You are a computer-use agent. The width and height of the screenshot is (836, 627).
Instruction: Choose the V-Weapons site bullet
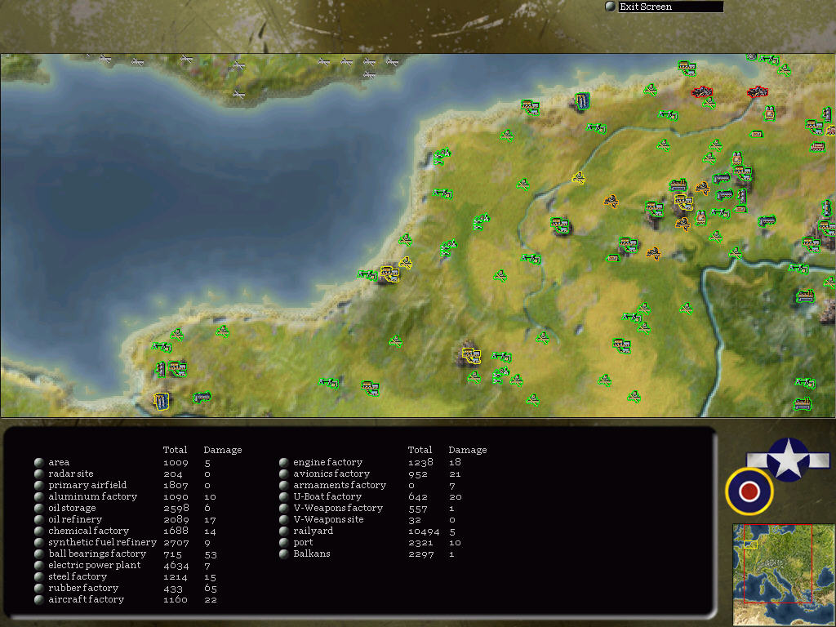click(x=283, y=519)
